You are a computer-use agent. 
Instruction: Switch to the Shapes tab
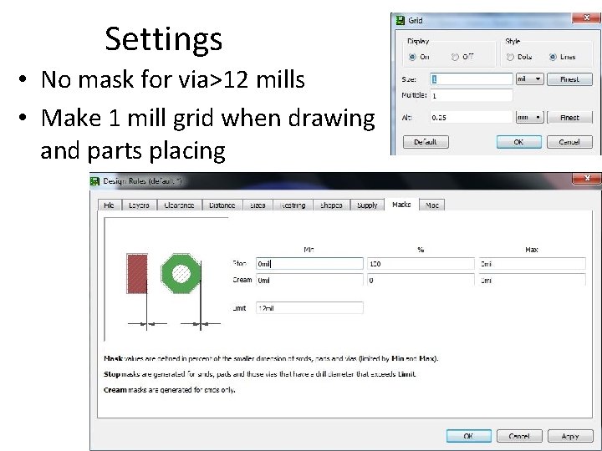point(331,205)
